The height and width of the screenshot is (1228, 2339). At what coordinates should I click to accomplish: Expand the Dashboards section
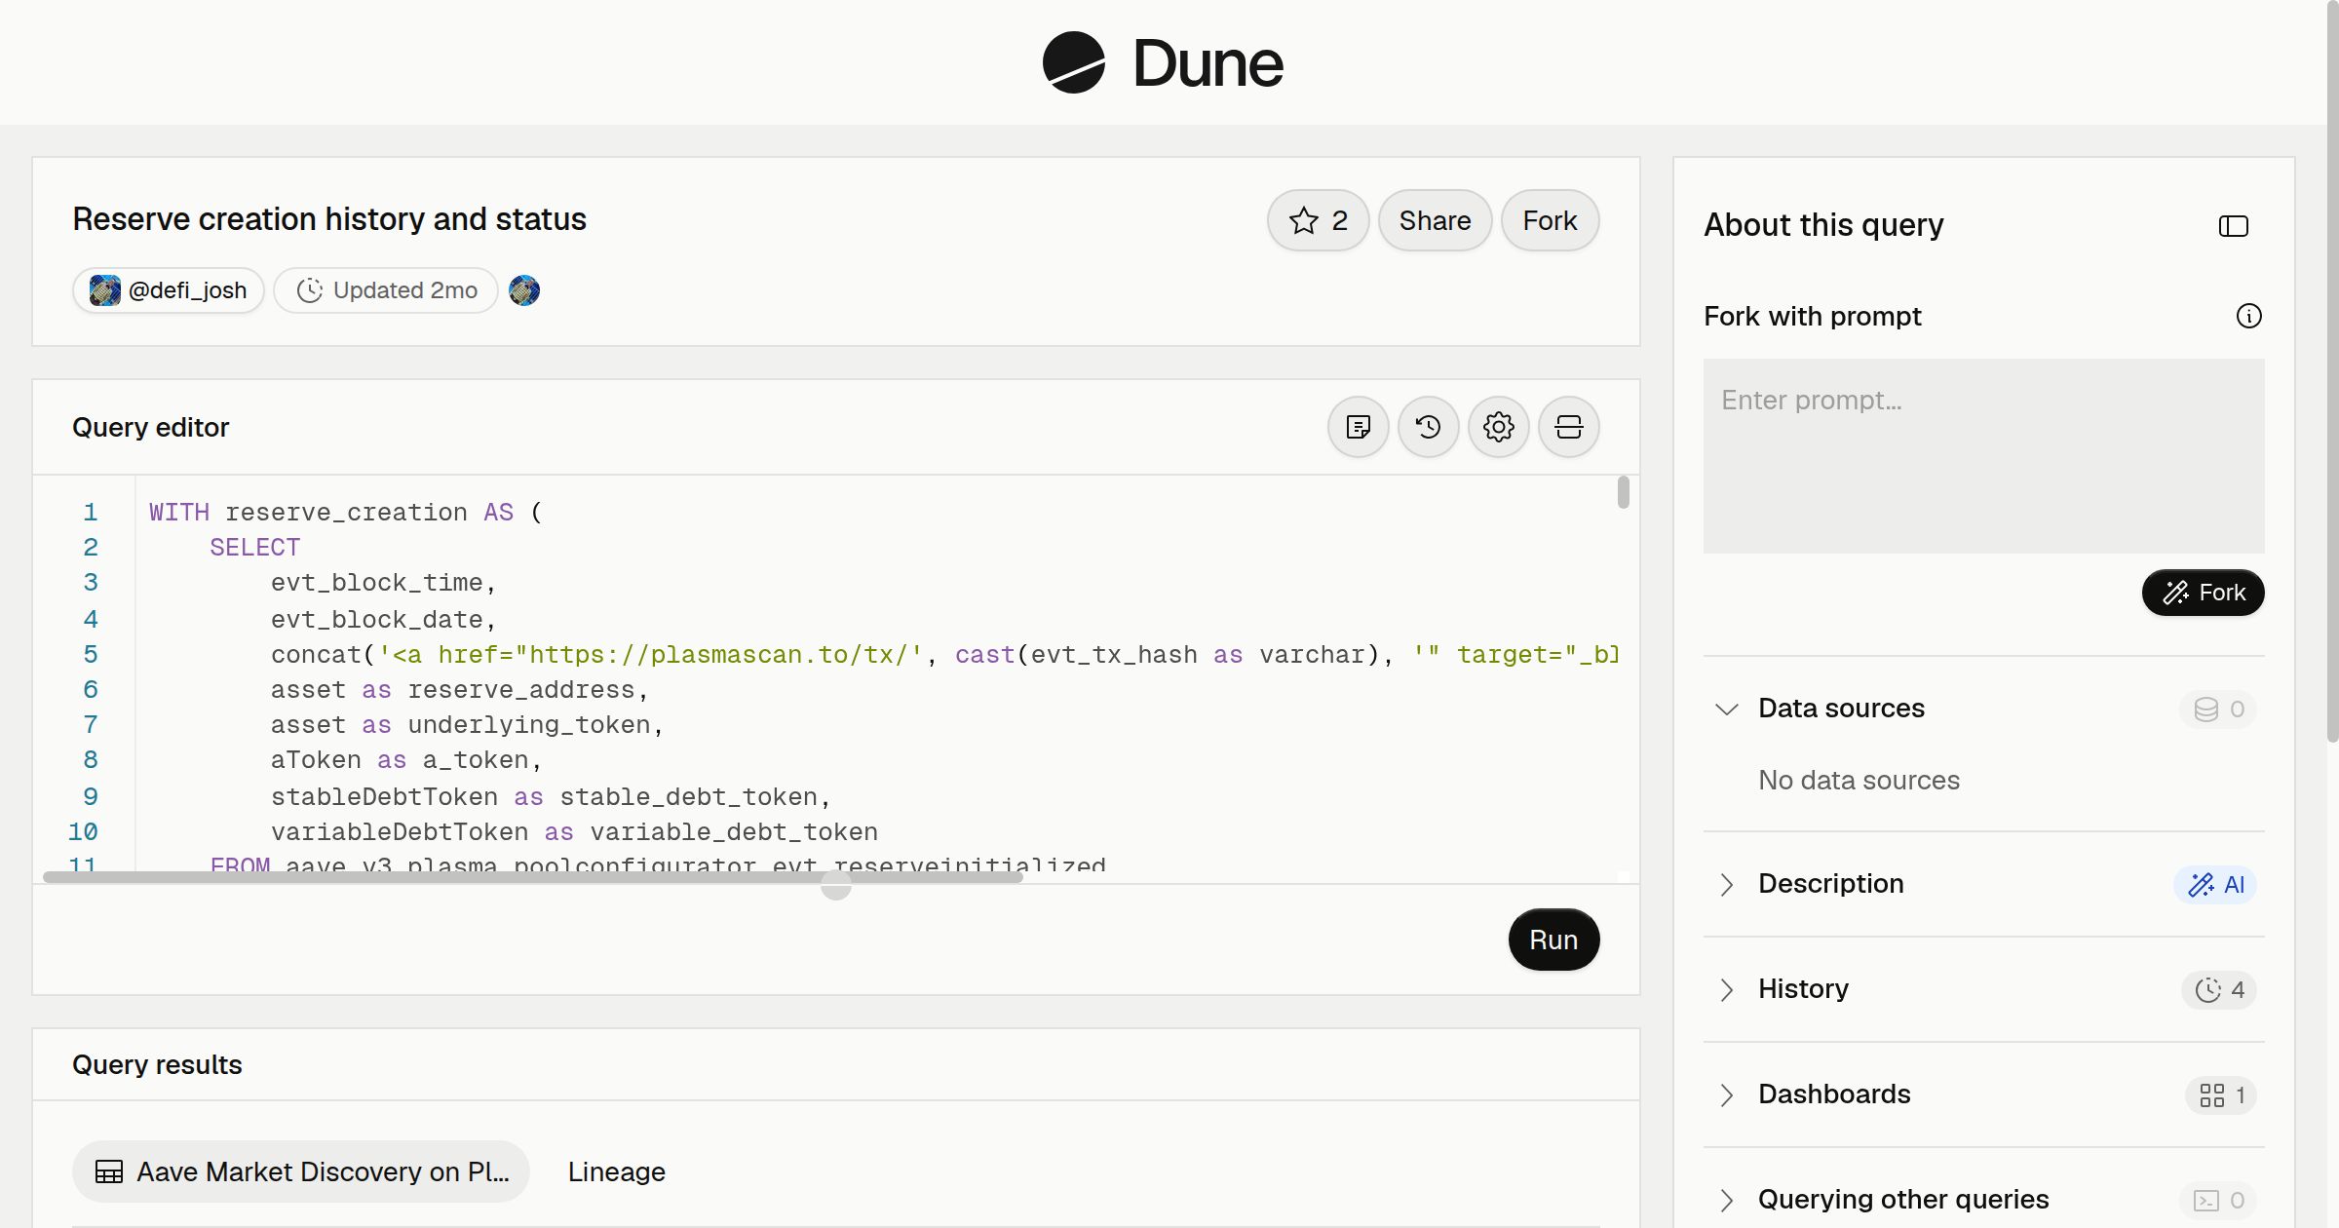click(x=1726, y=1094)
